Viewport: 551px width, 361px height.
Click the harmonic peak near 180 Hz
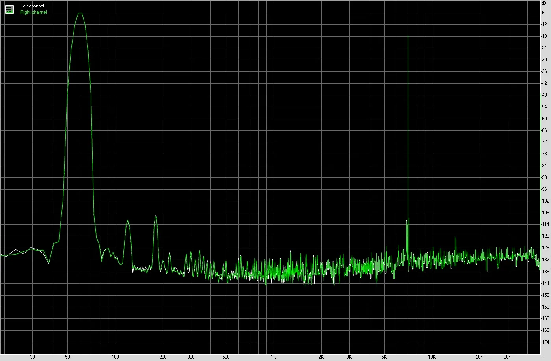(x=156, y=216)
